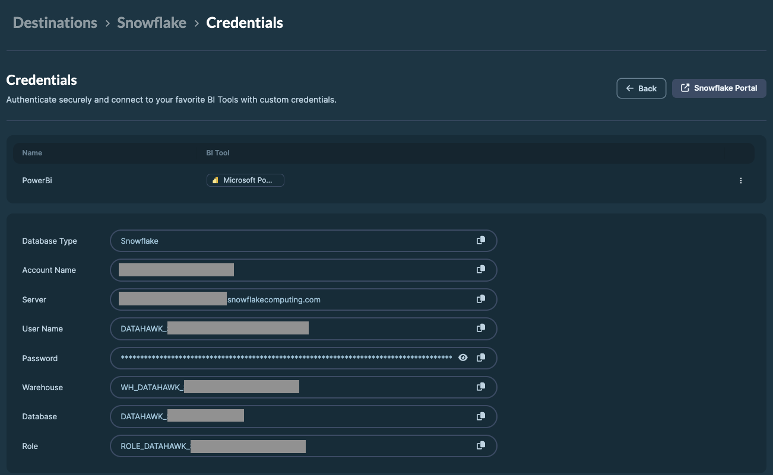Focus the Database field showing DATAHAWK_
Viewport: 773px width, 475px height.
pos(303,416)
